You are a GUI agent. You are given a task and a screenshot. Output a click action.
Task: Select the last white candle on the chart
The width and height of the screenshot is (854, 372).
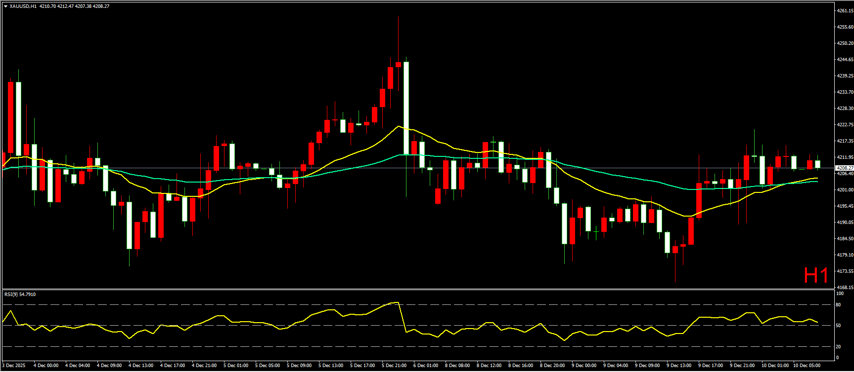tap(817, 164)
